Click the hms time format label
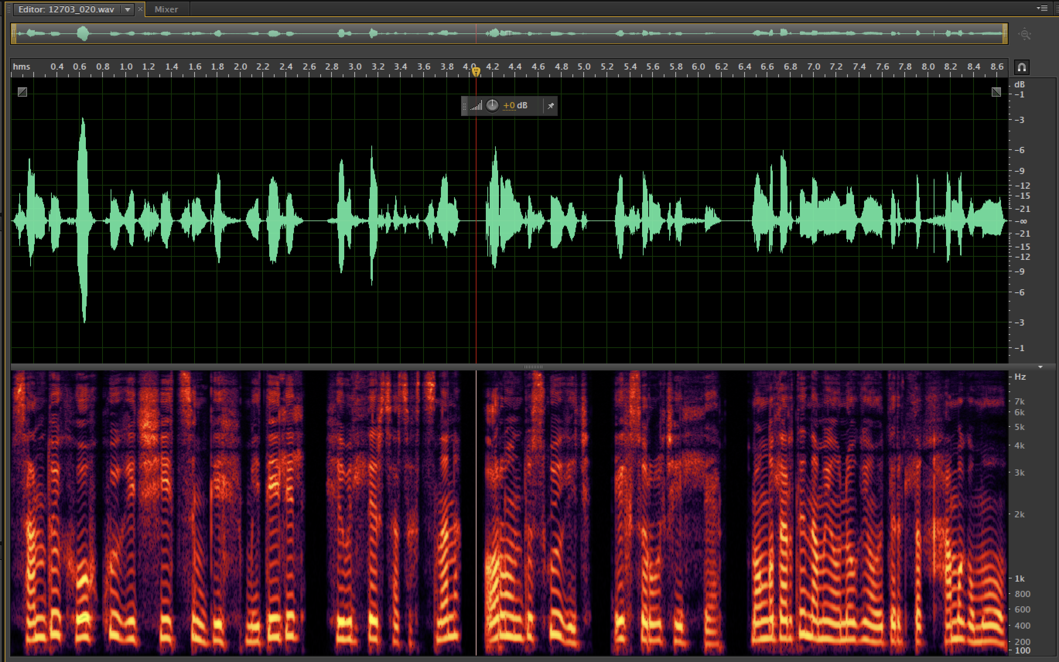Image resolution: width=1059 pixels, height=662 pixels. point(21,67)
